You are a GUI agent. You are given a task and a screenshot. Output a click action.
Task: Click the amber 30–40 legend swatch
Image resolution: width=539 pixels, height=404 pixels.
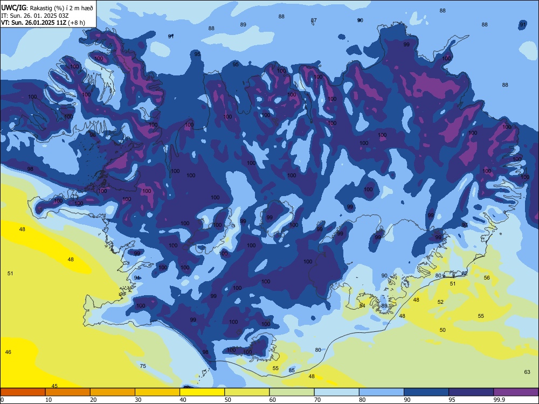coord(157,392)
